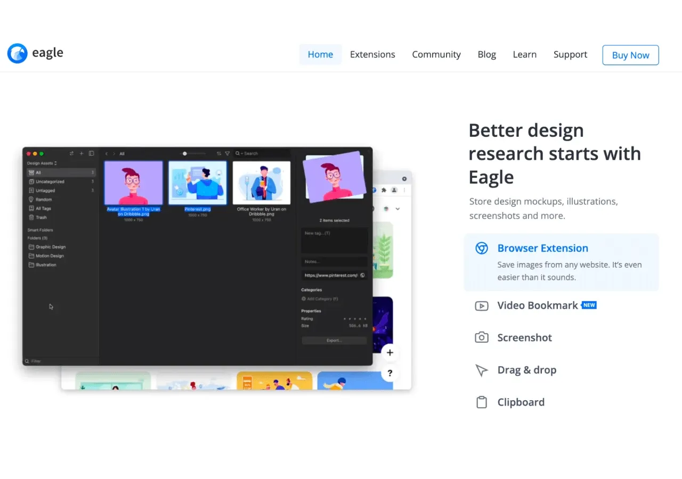Select the Pinterest.png thumbnail
The image size is (682, 479).
coord(198,183)
